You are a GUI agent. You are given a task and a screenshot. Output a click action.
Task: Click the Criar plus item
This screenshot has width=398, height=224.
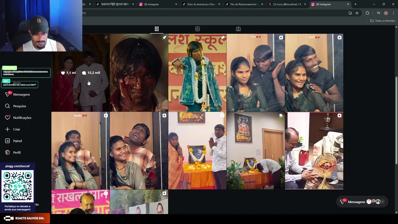click(x=13, y=129)
